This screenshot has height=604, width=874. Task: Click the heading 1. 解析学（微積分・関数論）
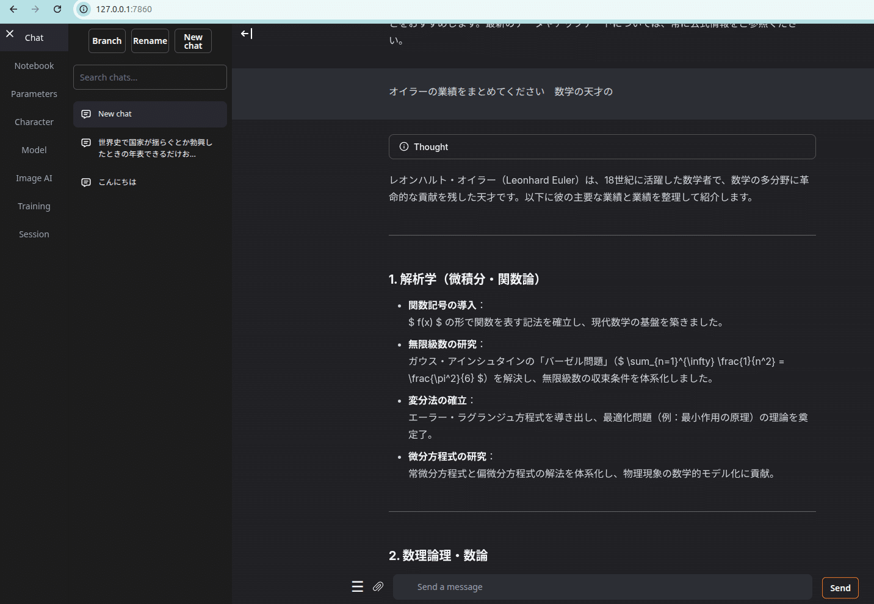(x=466, y=279)
